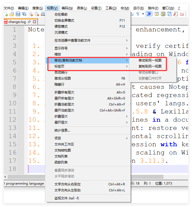The width and height of the screenshot is (192, 207).
Task: Toggle the 文档列表 document list panel
Action: tap(88, 156)
